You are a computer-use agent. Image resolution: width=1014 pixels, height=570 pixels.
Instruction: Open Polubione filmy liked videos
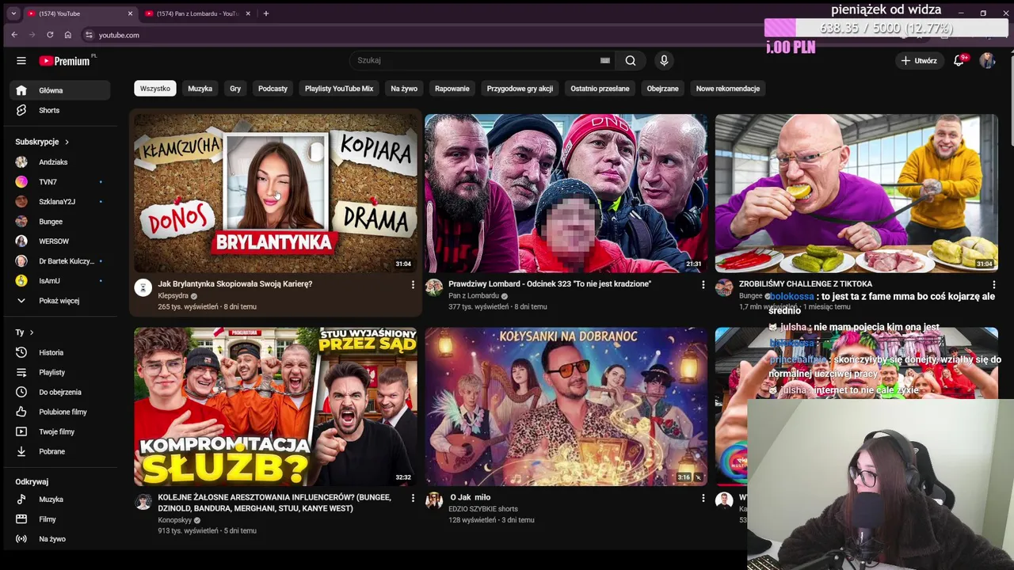click(x=60, y=412)
